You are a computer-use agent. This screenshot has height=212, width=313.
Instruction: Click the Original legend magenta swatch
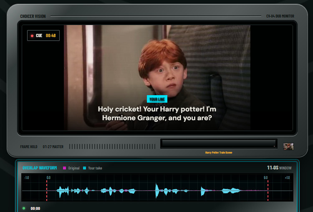(x=64, y=168)
